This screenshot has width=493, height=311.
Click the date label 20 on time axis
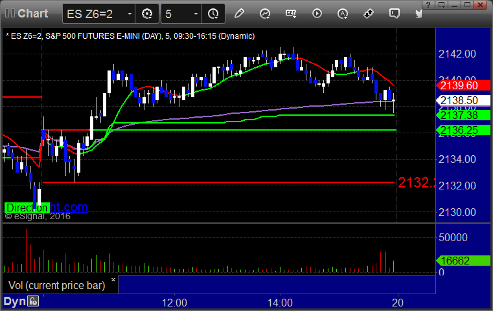398,303
